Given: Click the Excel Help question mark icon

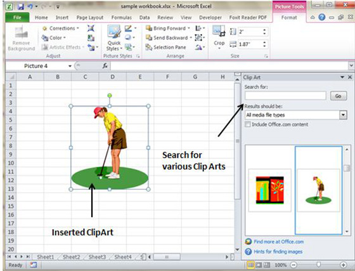Looking at the screenshot, I should (322, 17).
